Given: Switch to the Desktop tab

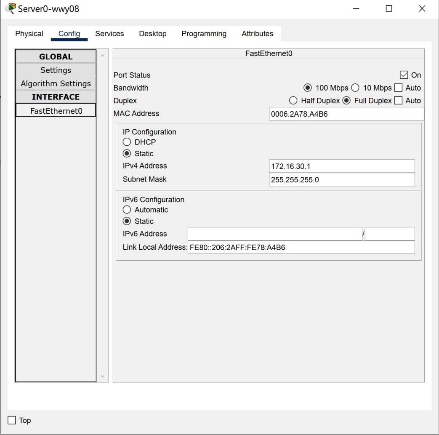Looking at the screenshot, I should pos(153,34).
